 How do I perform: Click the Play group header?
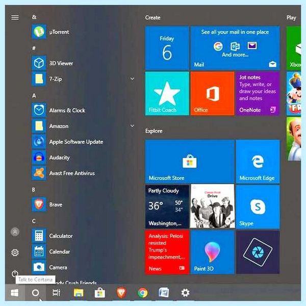tap(291, 18)
